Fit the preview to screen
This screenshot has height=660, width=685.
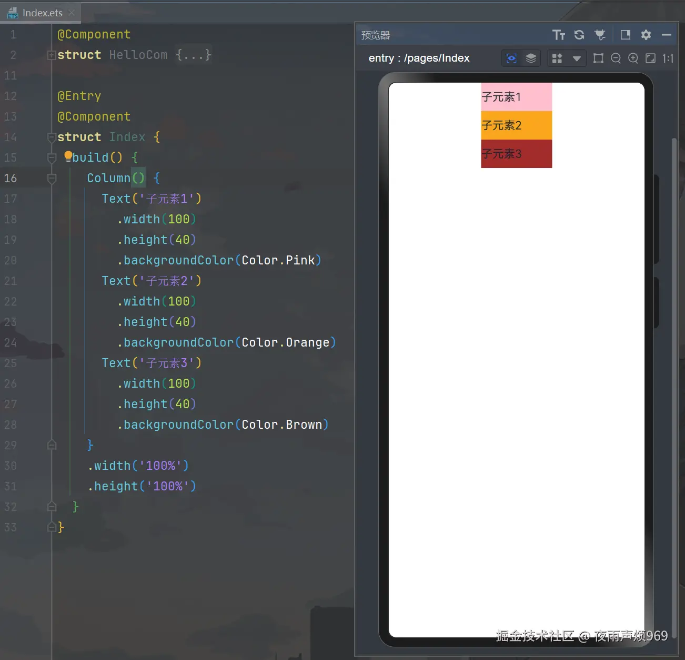650,58
